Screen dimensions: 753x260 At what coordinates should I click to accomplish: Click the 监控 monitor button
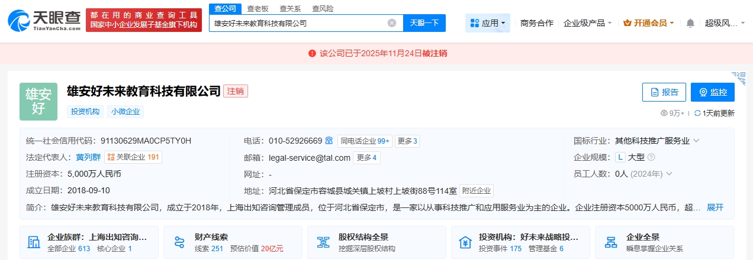712,92
